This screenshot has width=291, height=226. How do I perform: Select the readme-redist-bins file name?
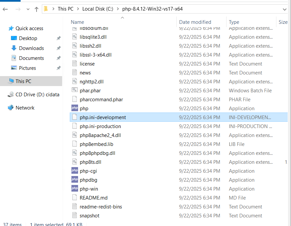[x=101, y=207]
